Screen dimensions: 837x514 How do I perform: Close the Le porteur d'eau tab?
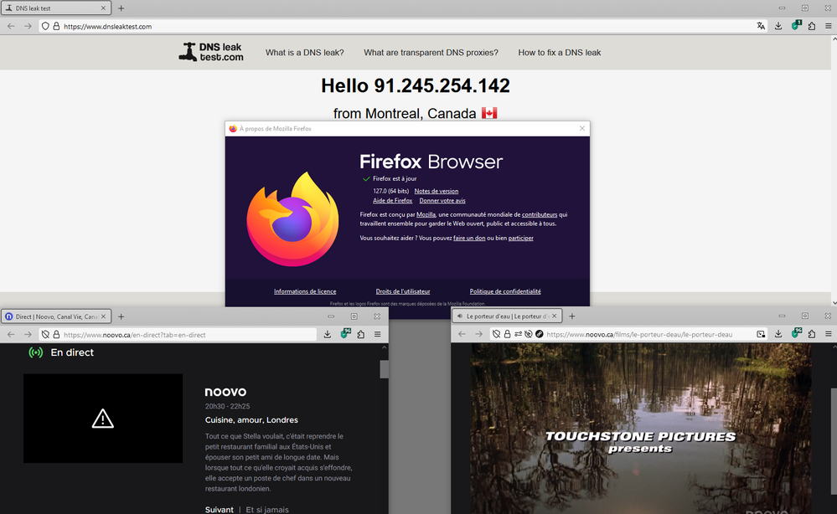(x=554, y=316)
